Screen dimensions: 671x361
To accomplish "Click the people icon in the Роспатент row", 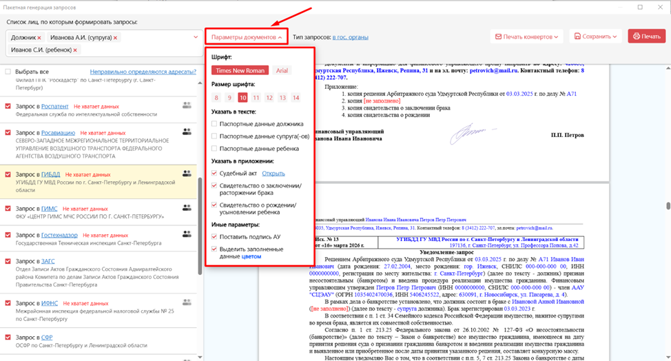I will (x=186, y=105).
